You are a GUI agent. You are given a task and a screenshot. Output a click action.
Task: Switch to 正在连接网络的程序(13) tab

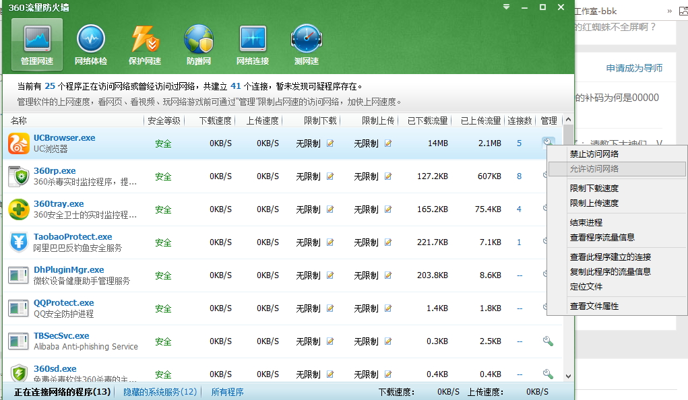pos(62,392)
